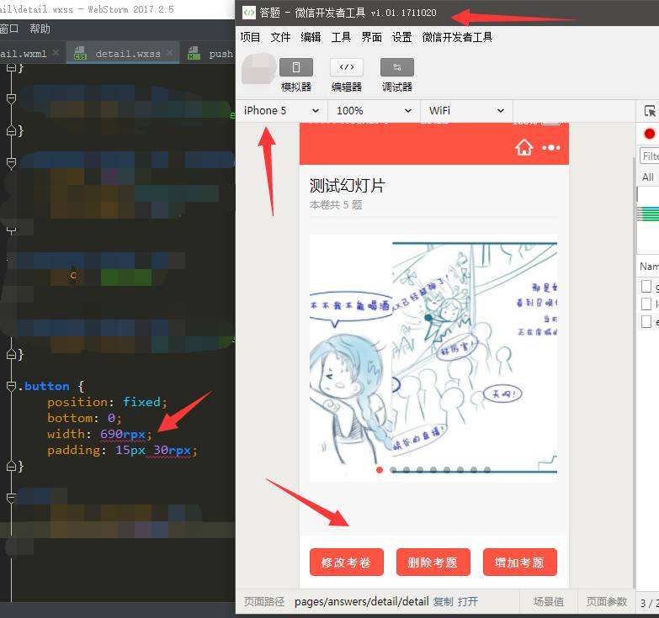Tap the home icon in the red header

point(524,147)
